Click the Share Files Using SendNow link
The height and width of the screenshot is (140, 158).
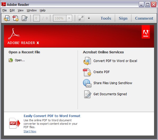113,83
